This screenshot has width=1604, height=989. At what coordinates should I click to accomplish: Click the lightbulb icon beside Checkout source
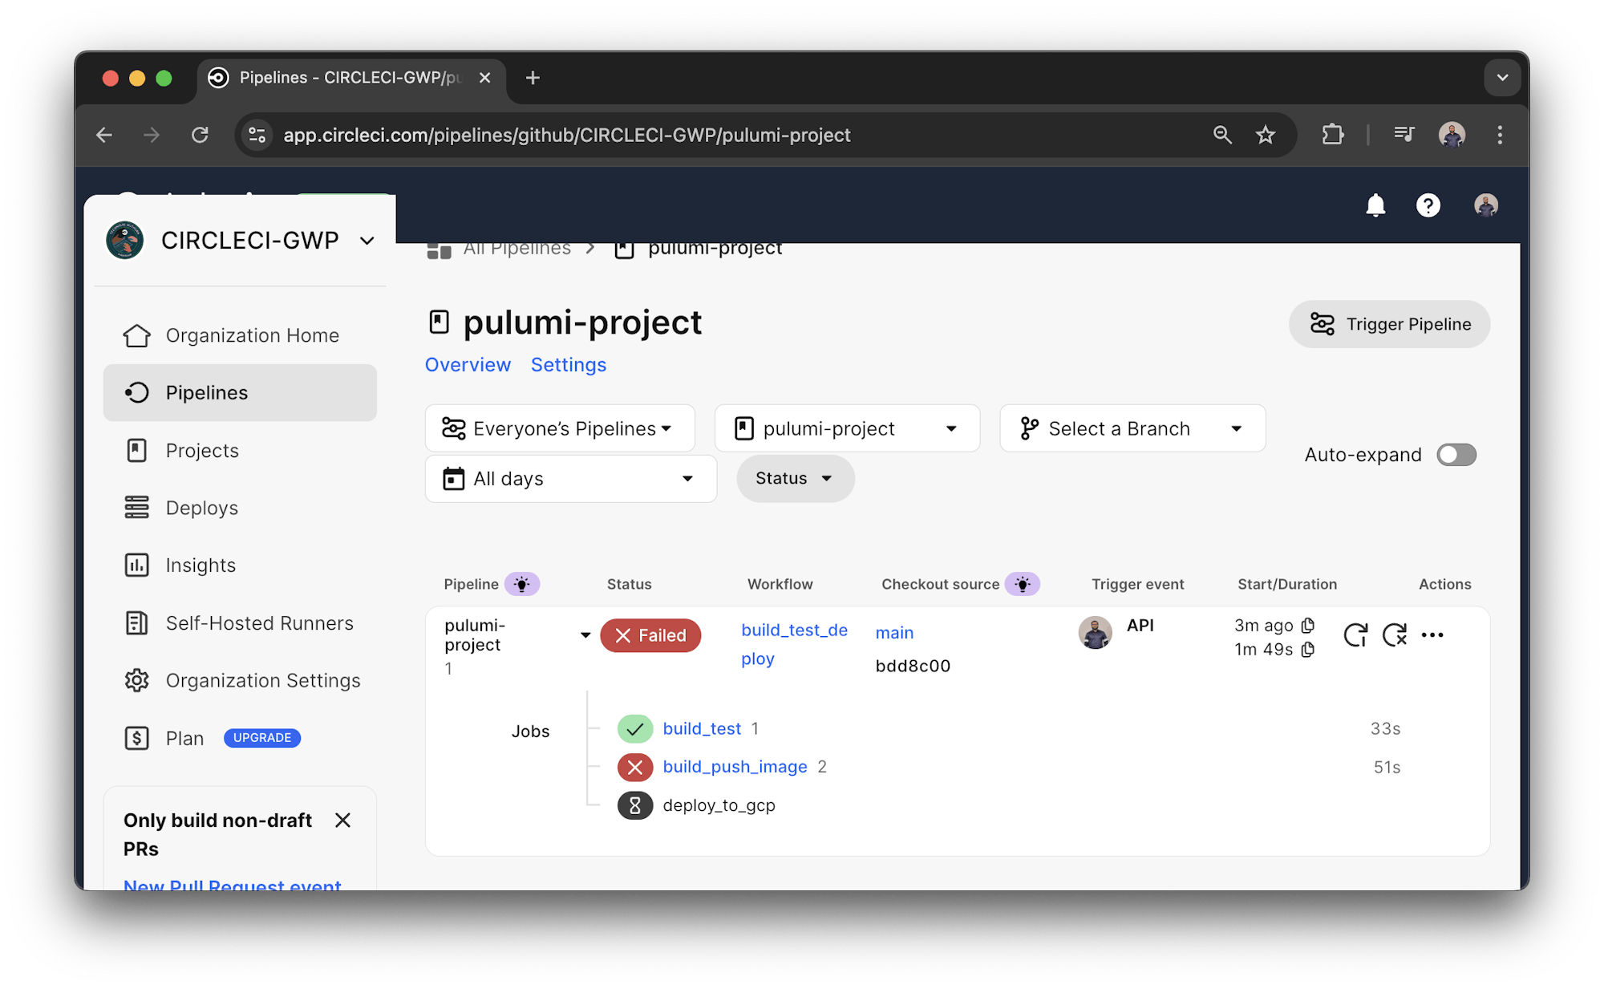pyautogui.click(x=1023, y=584)
